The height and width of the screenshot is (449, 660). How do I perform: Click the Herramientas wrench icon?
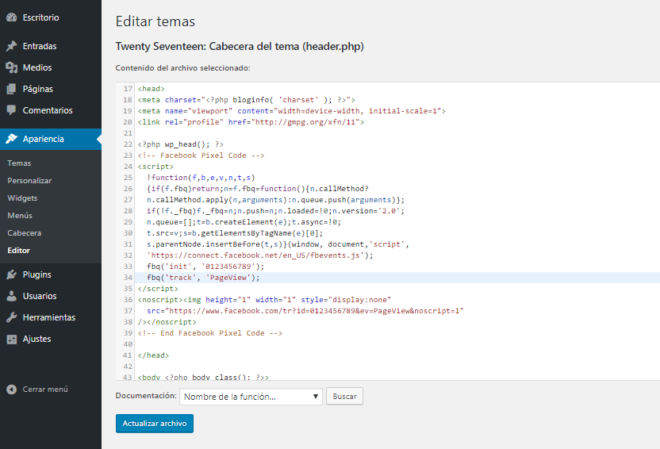12,317
